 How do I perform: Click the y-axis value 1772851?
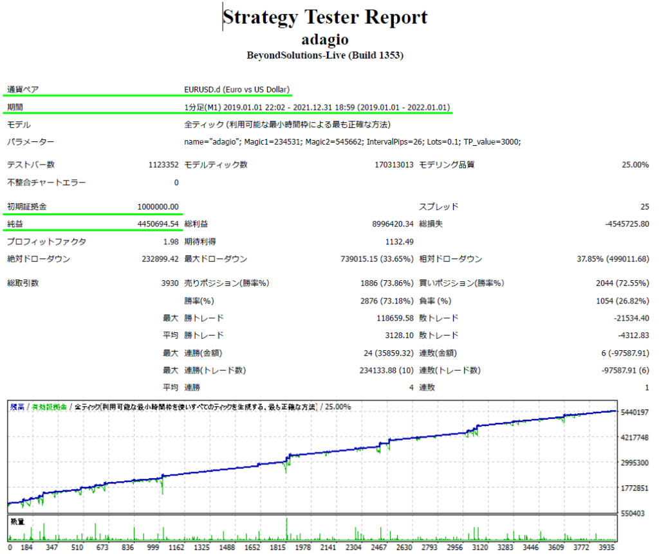click(x=635, y=488)
